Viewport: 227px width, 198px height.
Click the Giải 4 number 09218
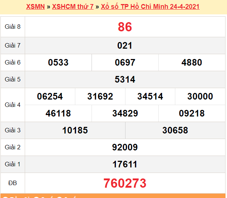click(x=192, y=113)
